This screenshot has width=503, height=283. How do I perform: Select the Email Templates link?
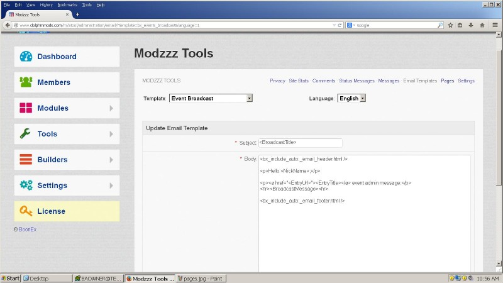(420, 81)
